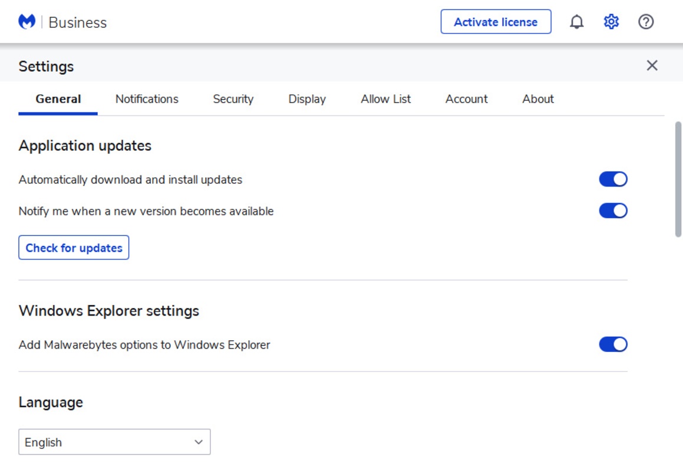
Task: Click the settings gear icon
Action: (611, 22)
